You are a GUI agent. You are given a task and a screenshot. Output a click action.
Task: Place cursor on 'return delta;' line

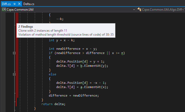click(x=53, y=104)
